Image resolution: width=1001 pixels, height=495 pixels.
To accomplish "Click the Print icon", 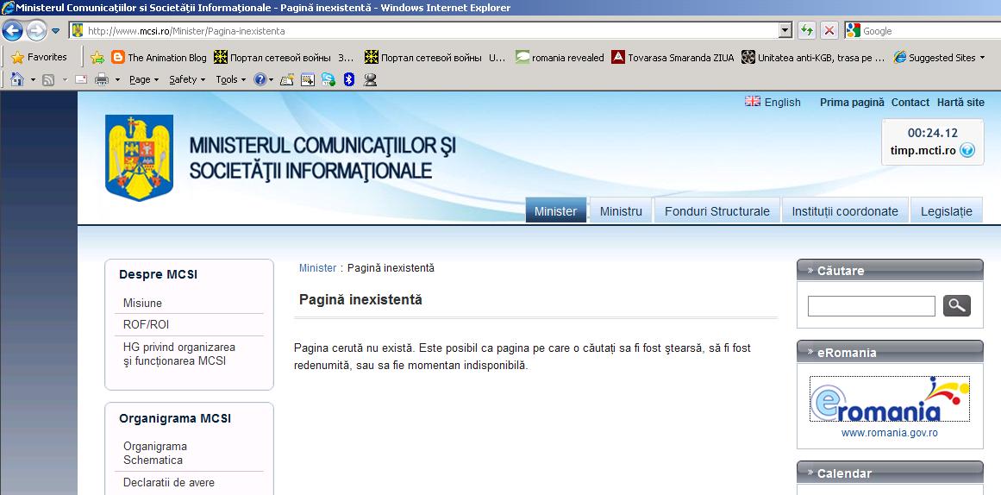I will (x=101, y=80).
